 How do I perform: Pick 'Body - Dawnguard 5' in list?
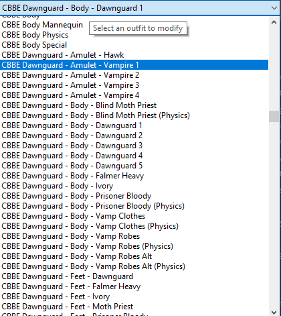(x=134, y=166)
